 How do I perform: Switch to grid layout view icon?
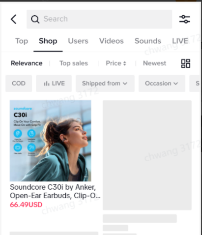click(186, 63)
